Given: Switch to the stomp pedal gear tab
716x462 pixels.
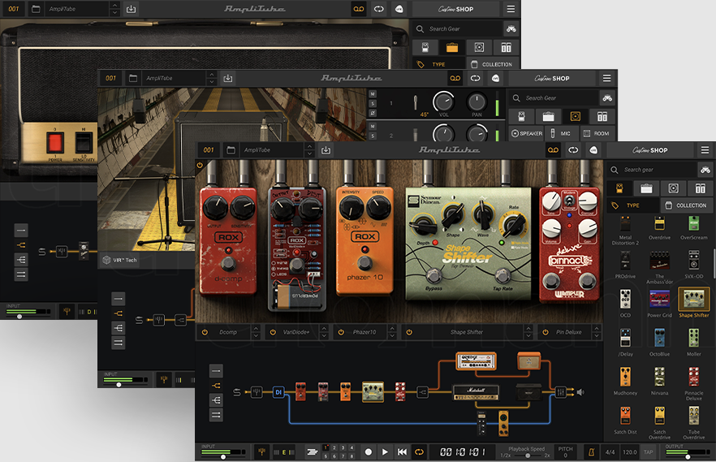Looking at the screenshot, I should 619,188.
